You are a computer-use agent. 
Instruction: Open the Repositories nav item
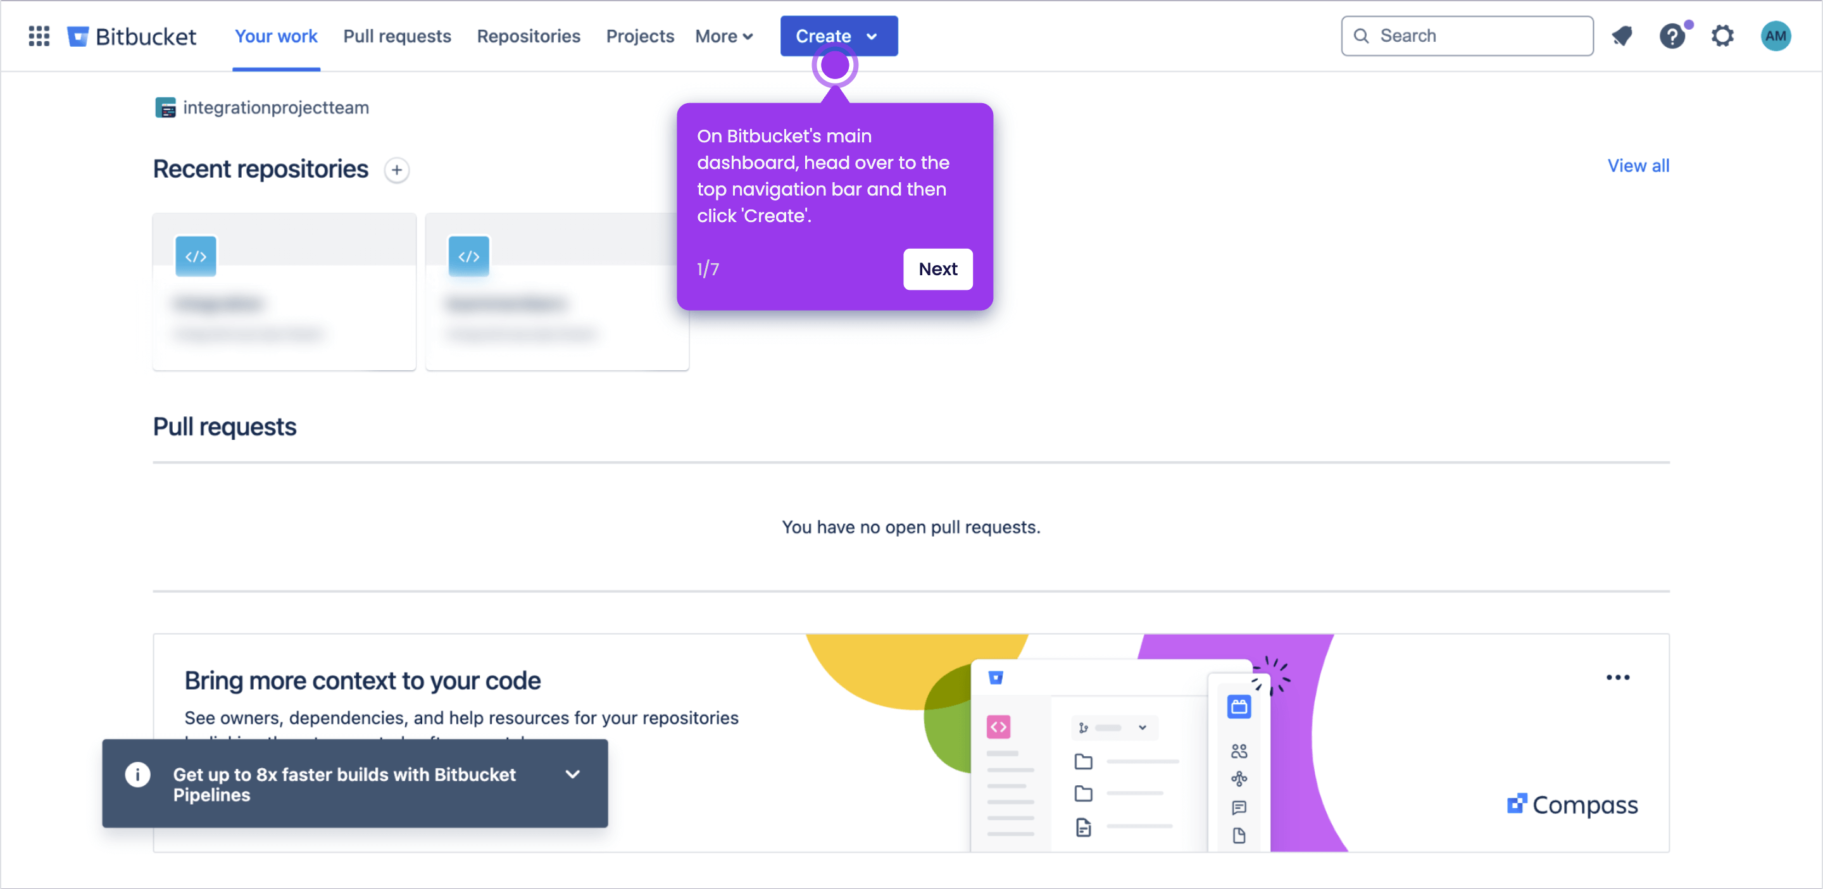click(x=529, y=36)
